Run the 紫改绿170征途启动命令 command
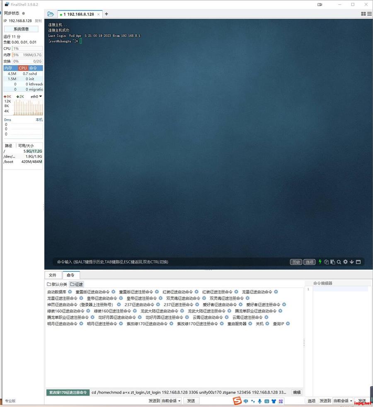 click(x=147, y=324)
